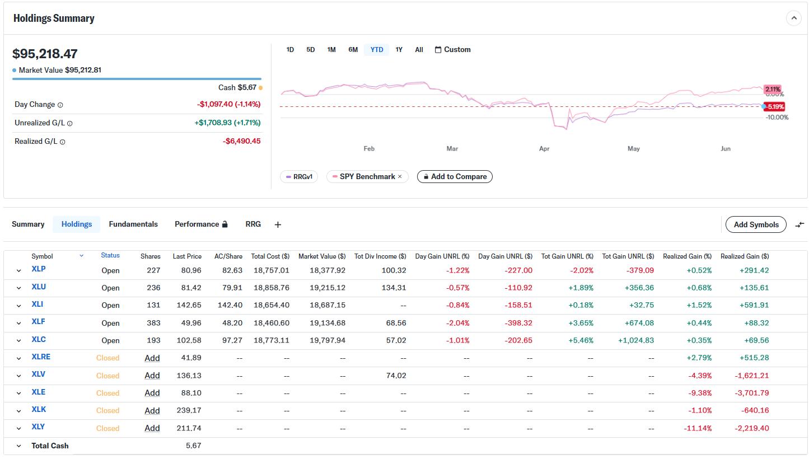809x459 pixels.
Task: Open the Symbol column sort dropdown
Action: tap(81, 256)
